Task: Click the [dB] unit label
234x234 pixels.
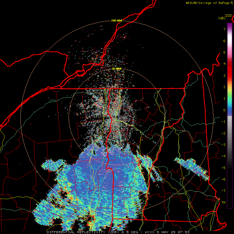Action: (222, 18)
